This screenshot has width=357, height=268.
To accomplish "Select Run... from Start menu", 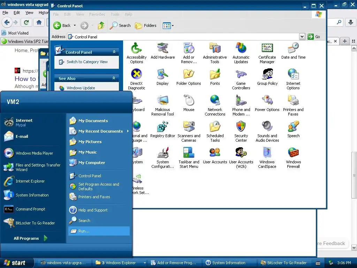I will 99,231.
